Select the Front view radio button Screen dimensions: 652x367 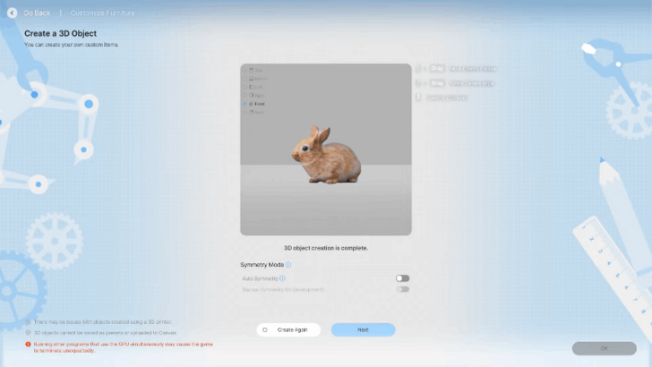click(244, 104)
